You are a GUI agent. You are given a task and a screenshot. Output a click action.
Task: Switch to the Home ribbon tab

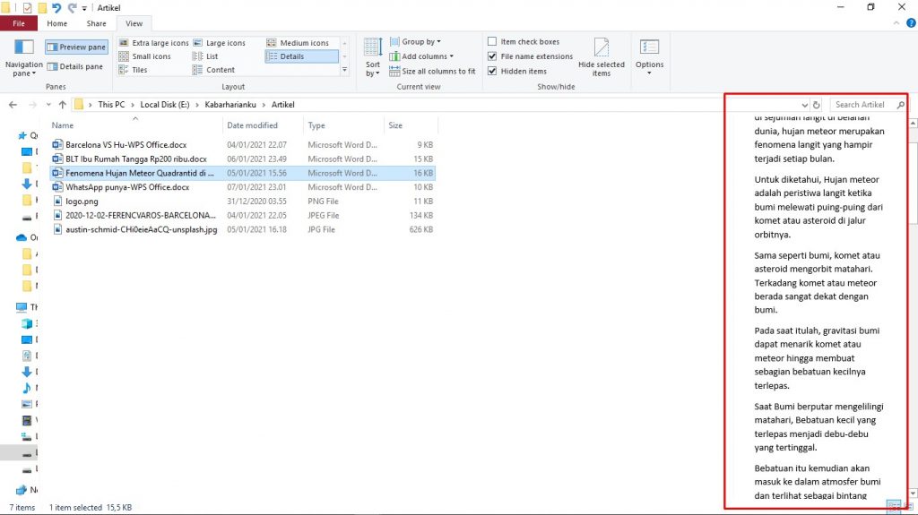tap(56, 23)
